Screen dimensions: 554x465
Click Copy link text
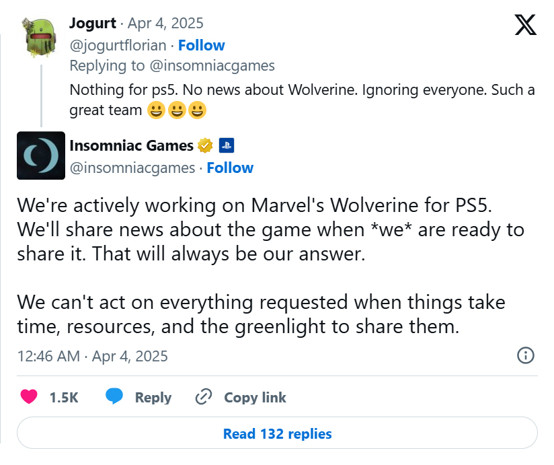click(255, 398)
